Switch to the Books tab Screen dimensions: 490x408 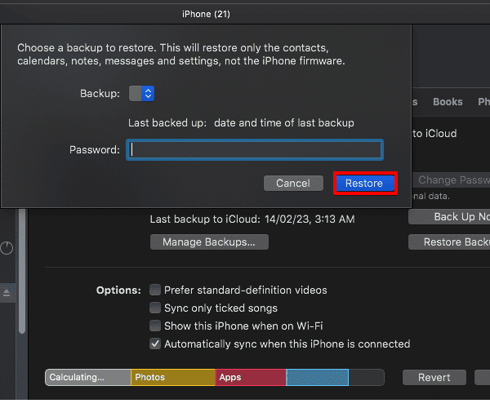(448, 102)
